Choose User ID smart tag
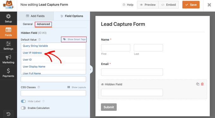Viewport: 215px width, 118px height. click(x=53, y=60)
